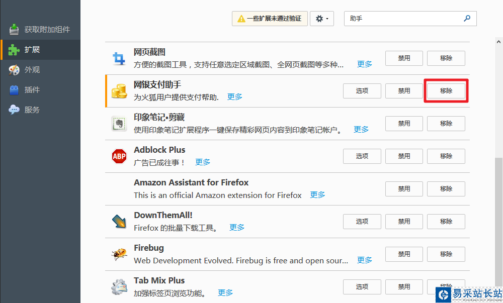The height and width of the screenshot is (303, 503).
Task: Click the 网银支付助手 gold coins icon
Action: pos(119,91)
